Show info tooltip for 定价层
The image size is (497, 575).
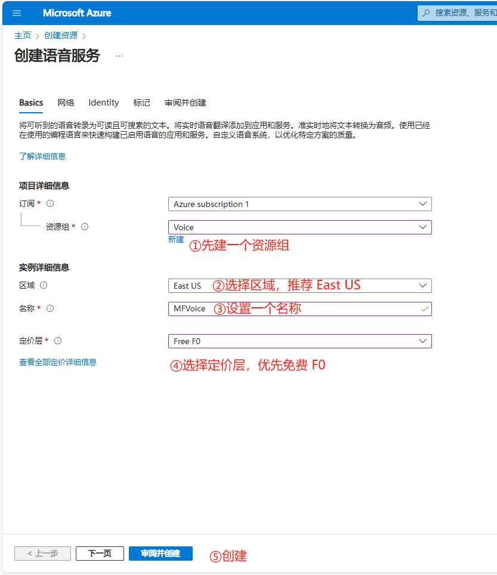click(58, 341)
